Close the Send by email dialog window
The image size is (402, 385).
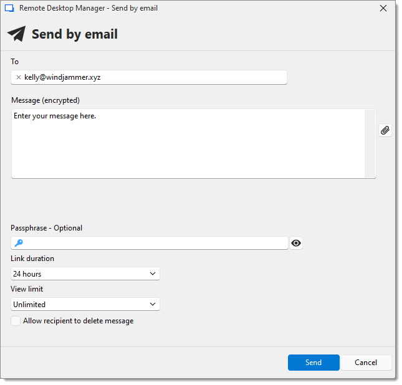[383, 8]
